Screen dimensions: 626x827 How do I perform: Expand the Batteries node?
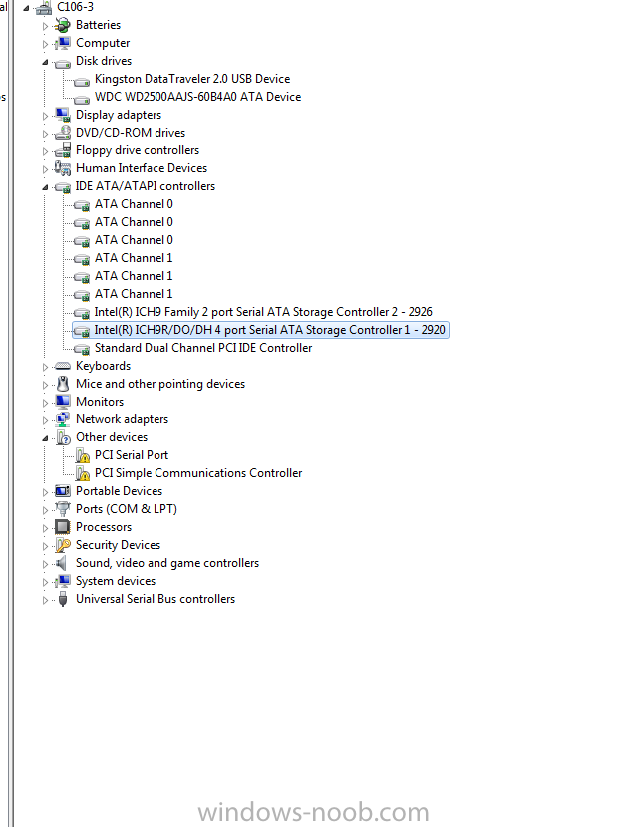45,26
